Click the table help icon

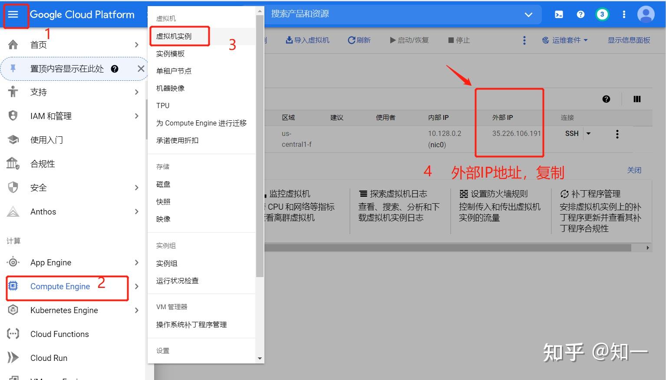[x=606, y=99]
